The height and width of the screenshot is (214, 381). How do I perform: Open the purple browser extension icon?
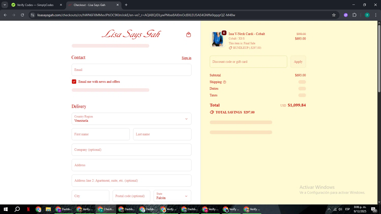point(346,15)
